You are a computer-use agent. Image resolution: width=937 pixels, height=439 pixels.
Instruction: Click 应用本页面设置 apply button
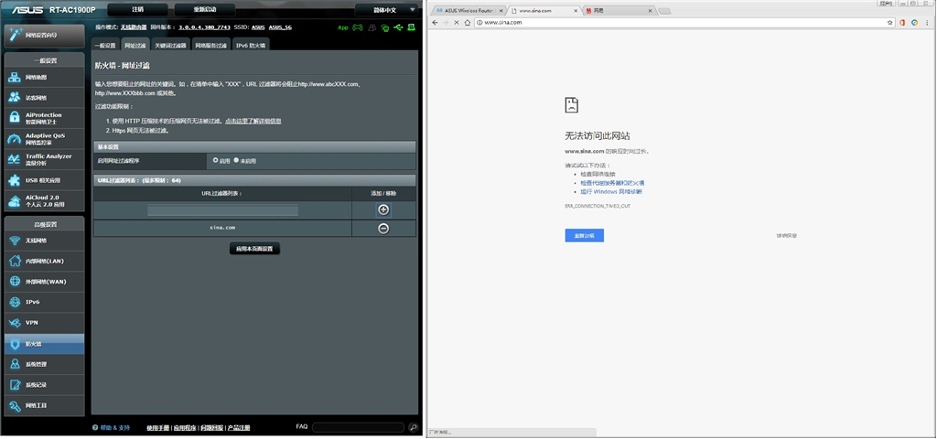point(254,249)
